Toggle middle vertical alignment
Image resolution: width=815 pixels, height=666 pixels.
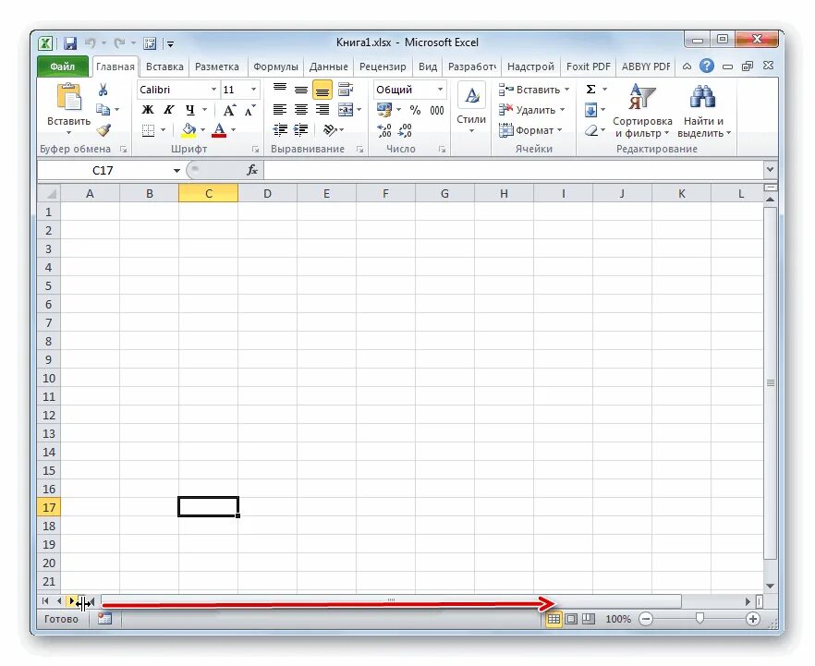tap(301, 90)
